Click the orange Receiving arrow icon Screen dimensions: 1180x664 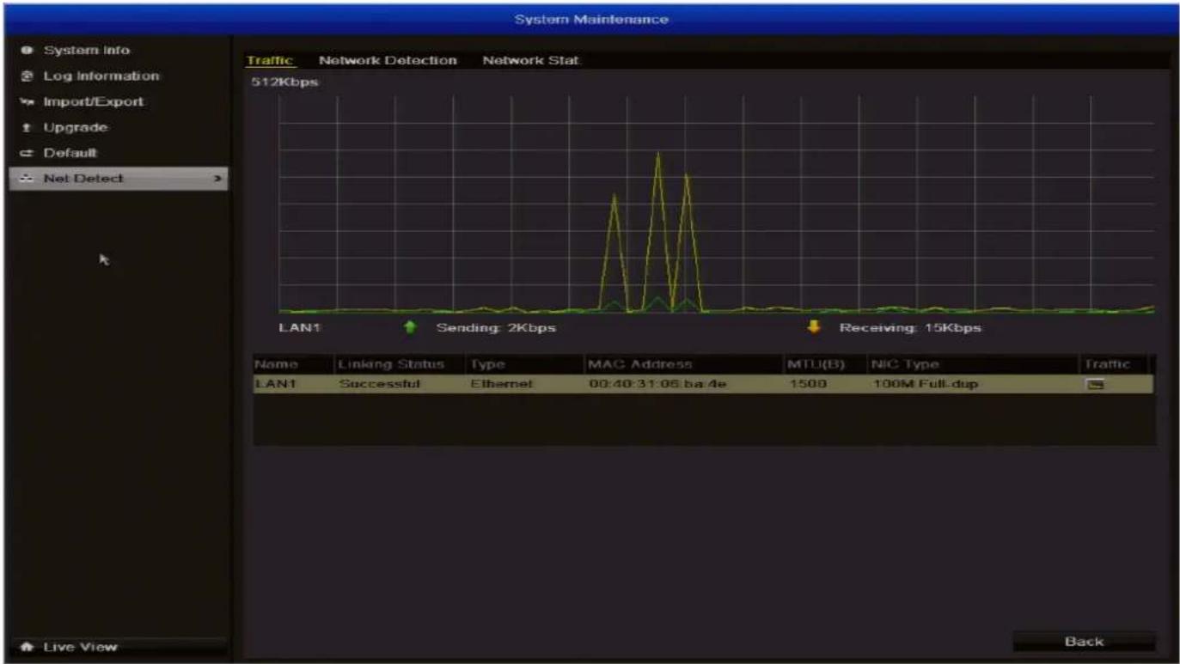tap(814, 327)
